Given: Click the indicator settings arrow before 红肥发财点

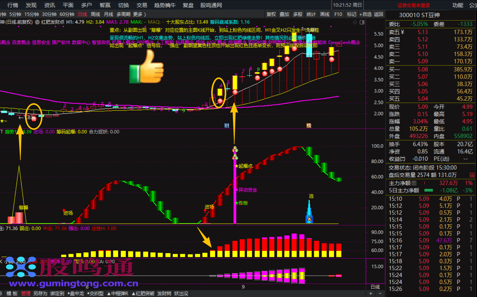Looking at the screenshot, I should pyautogui.click(x=37, y=22).
